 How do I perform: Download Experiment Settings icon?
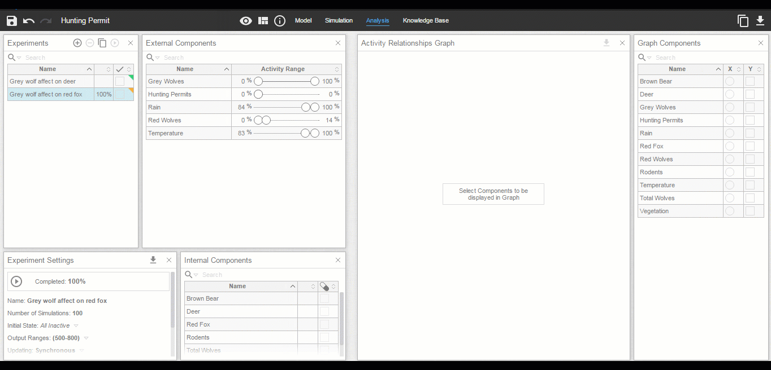[x=153, y=260]
